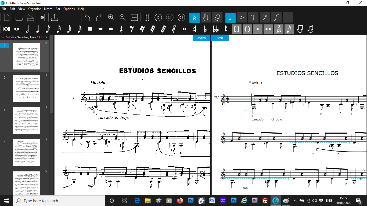Select the thirty-second note value

click(x=69, y=29)
